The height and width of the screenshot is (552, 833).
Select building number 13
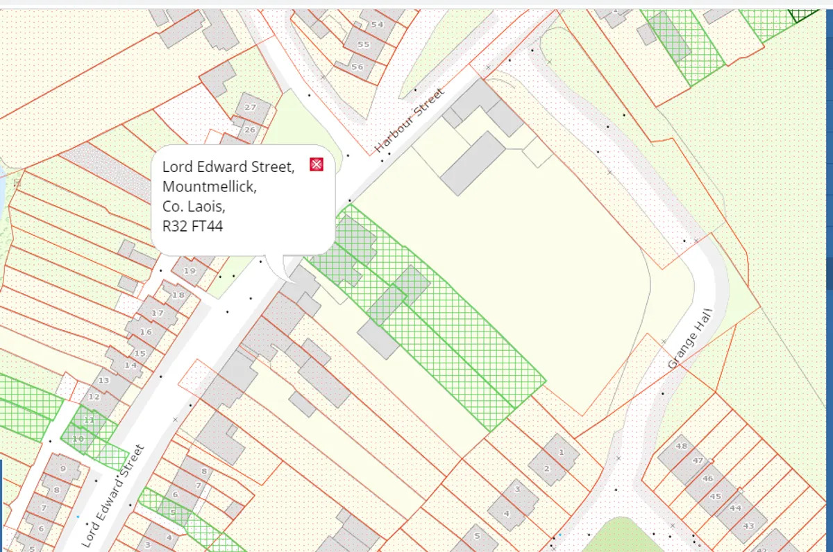coord(104,381)
